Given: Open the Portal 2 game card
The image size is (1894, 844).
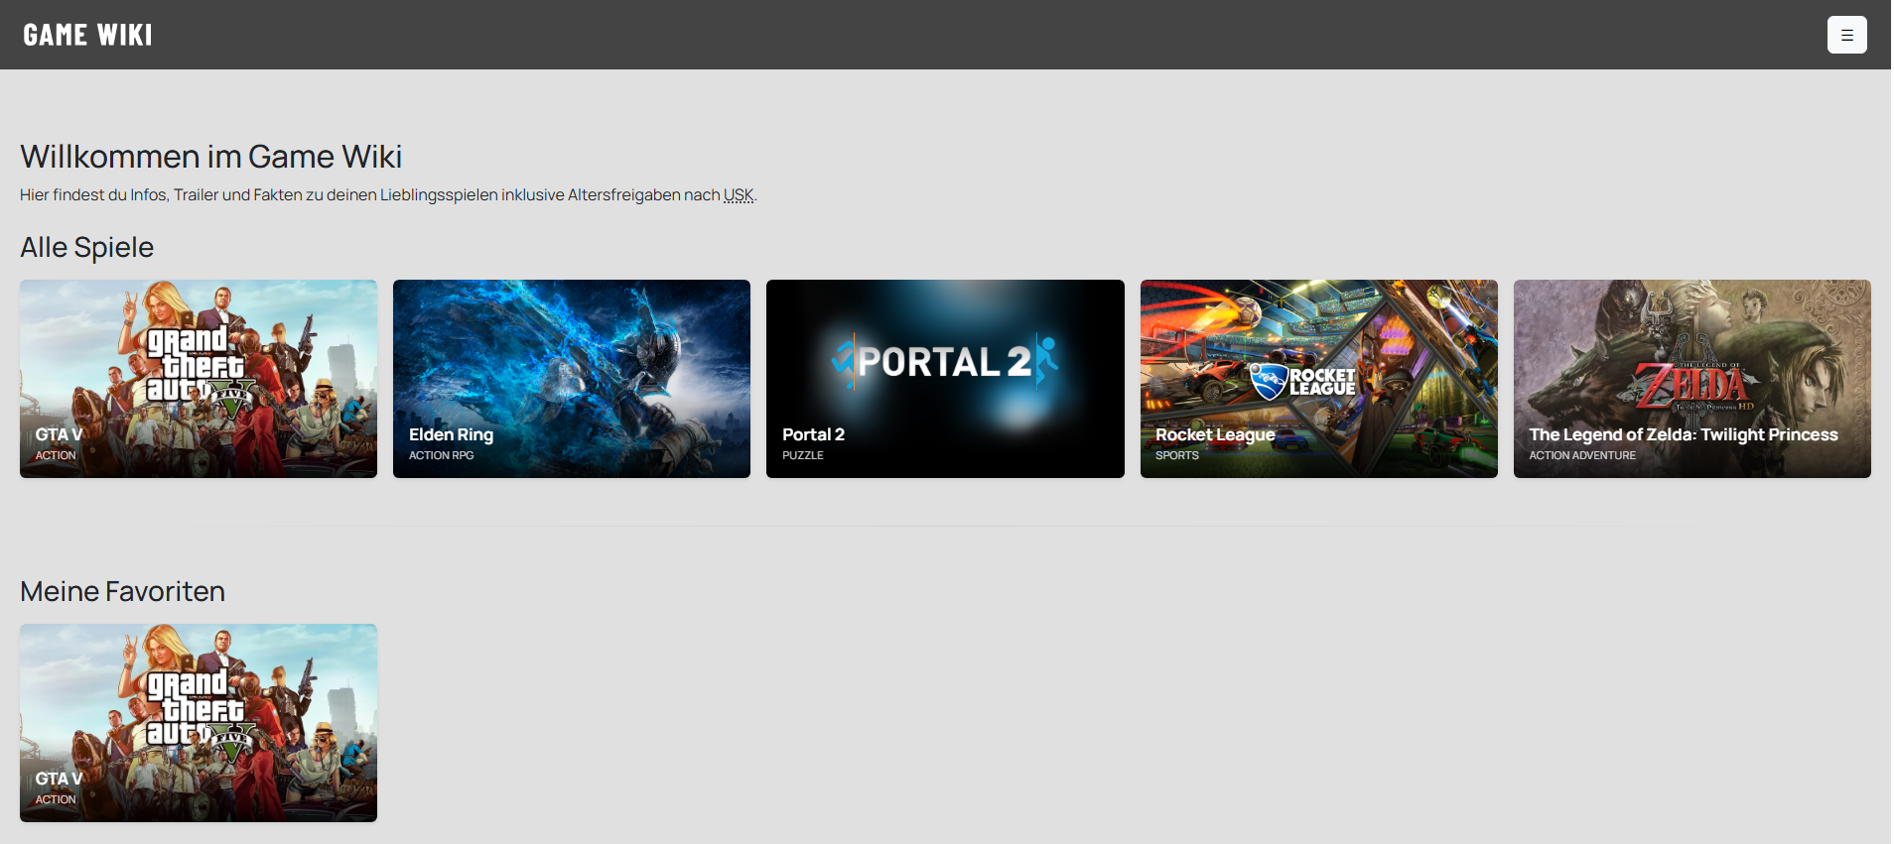Looking at the screenshot, I should [945, 379].
